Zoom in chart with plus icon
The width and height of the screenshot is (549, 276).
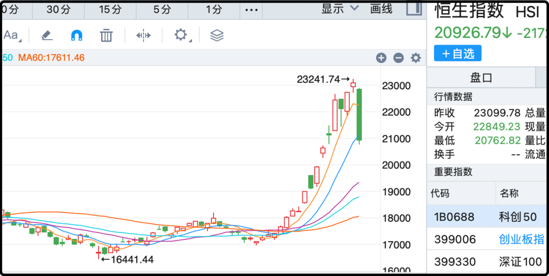[381, 58]
